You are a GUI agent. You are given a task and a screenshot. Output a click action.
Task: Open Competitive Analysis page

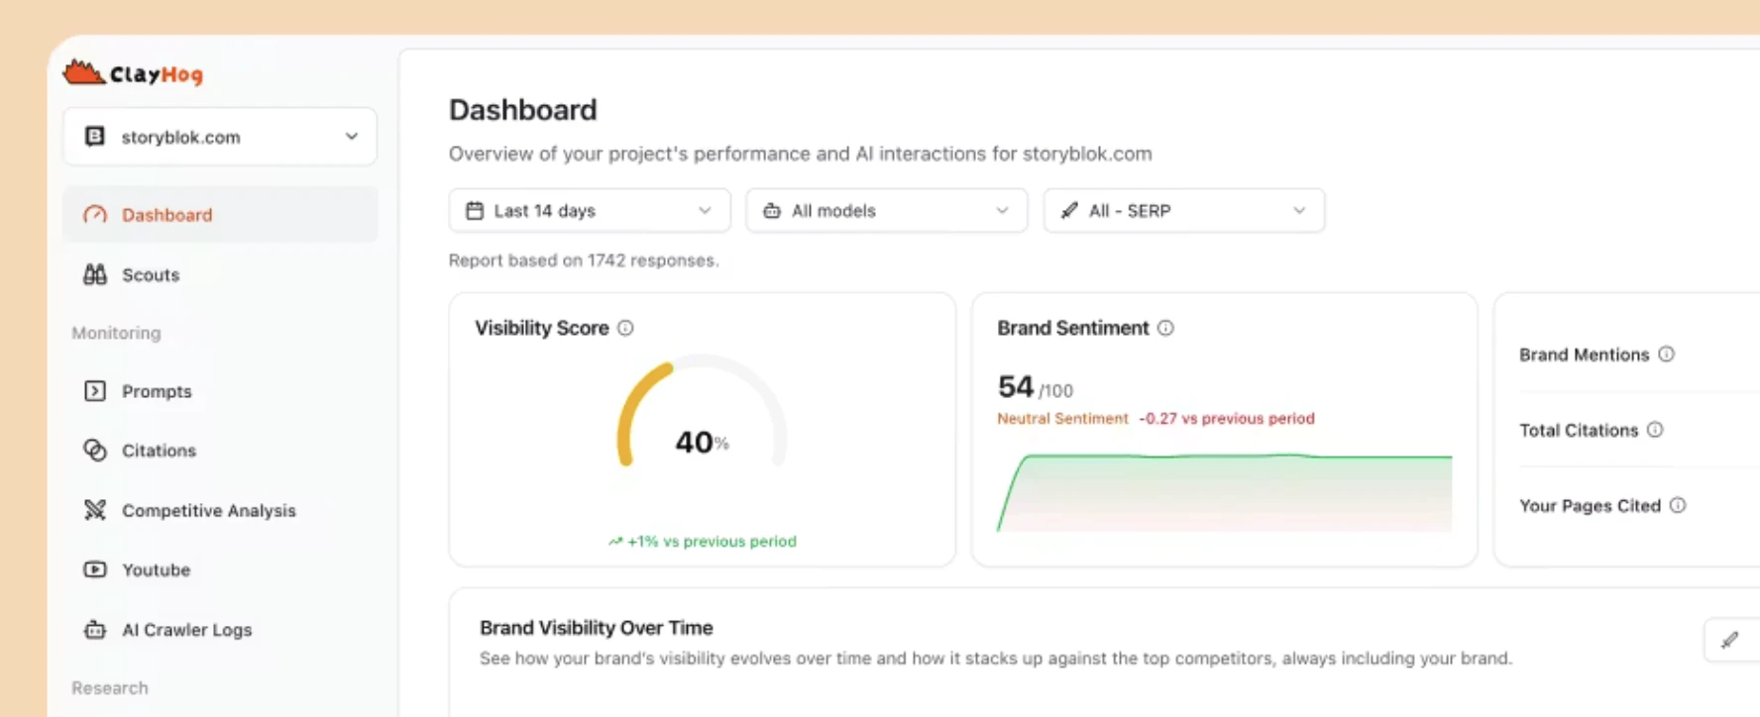(x=220, y=510)
